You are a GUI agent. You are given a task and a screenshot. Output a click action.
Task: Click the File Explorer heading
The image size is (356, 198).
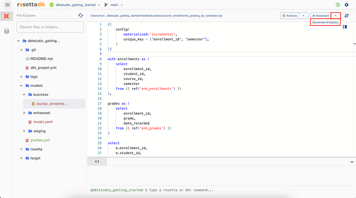pos(26,15)
